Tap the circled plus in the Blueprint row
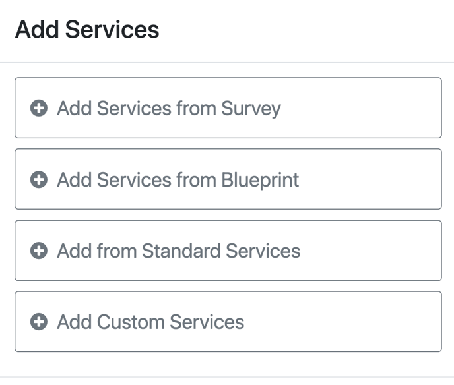454x385 pixels. tap(39, 179)
